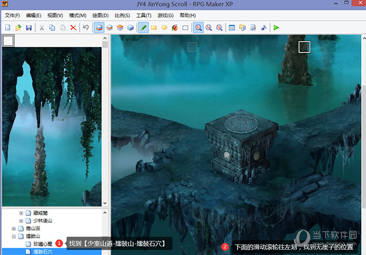Open the 编辑(E) menu
Image resolution: width=366 pixels, height=255 pixels.
pyautogui.click(x=34, y=16)
